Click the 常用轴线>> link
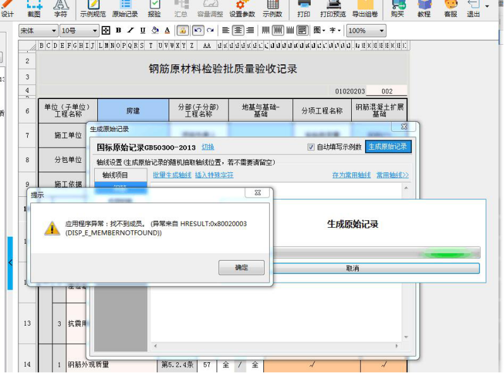 [392, 175]
